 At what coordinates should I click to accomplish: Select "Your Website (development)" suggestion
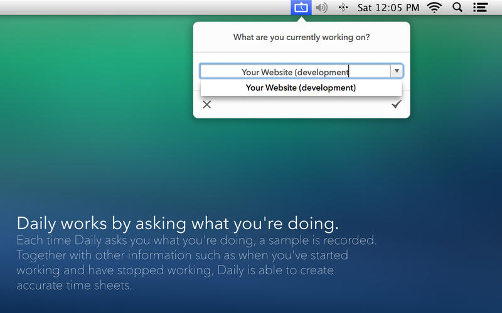click(x=301, y=88)
